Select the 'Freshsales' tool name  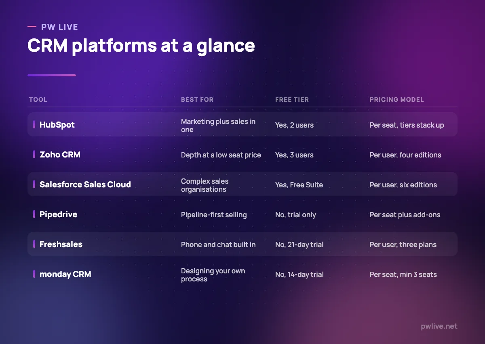pyautogui.click(x=61, y=244)
